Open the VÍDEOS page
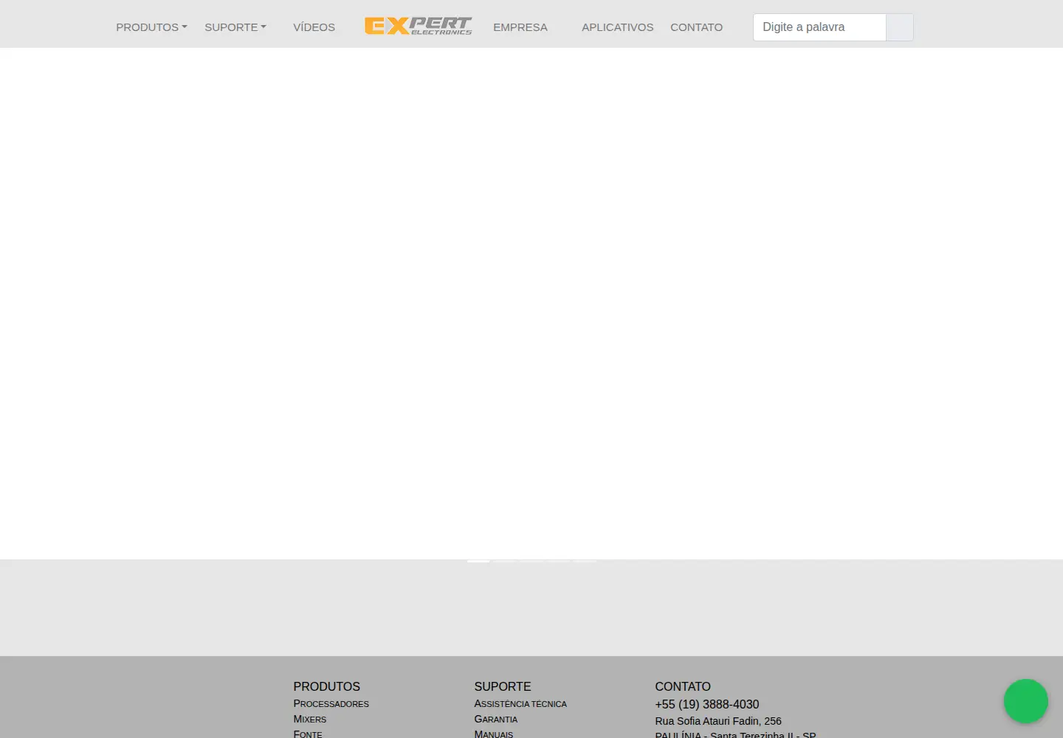The height and width of the screenshot is (738, 1063). [314, 27]
